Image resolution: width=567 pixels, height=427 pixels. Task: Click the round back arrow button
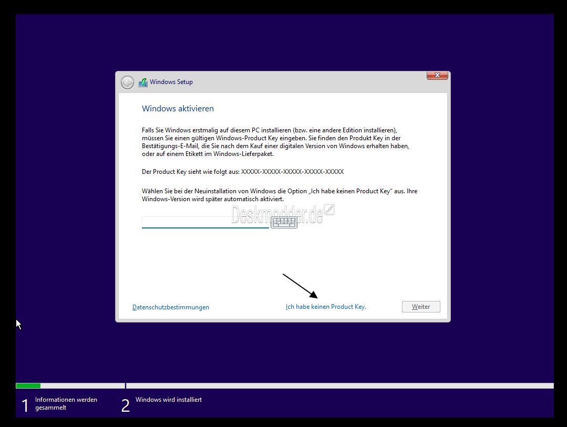[127, 82]
